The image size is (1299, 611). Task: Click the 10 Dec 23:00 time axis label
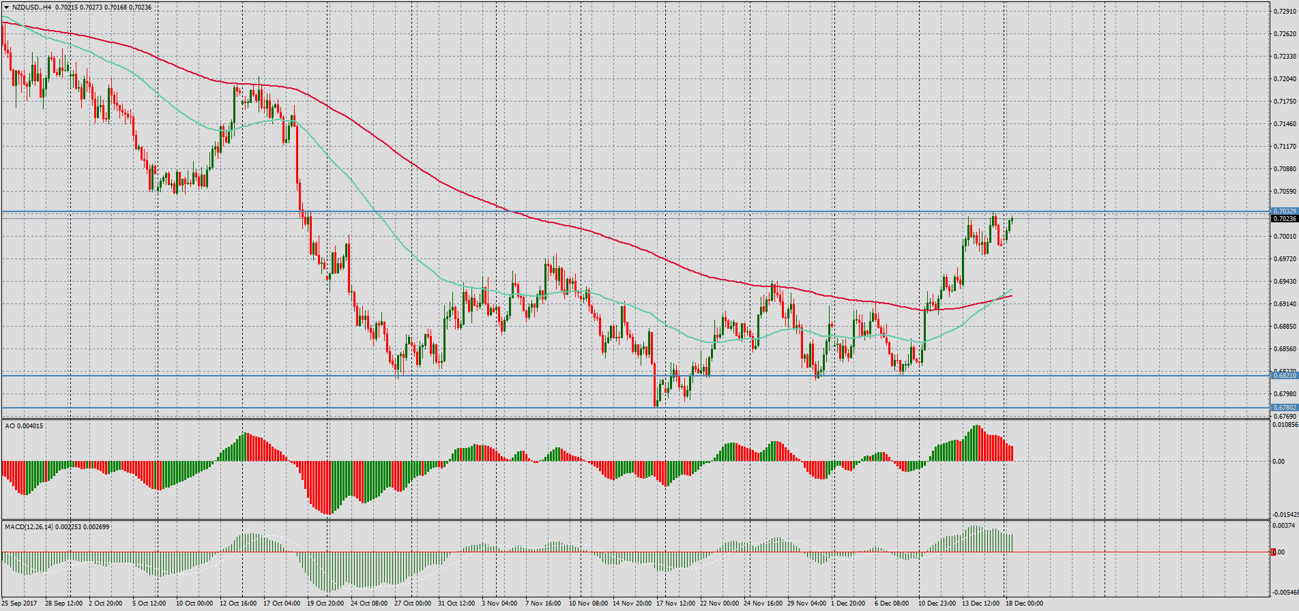pyautogui.click(x=937, y=603)
